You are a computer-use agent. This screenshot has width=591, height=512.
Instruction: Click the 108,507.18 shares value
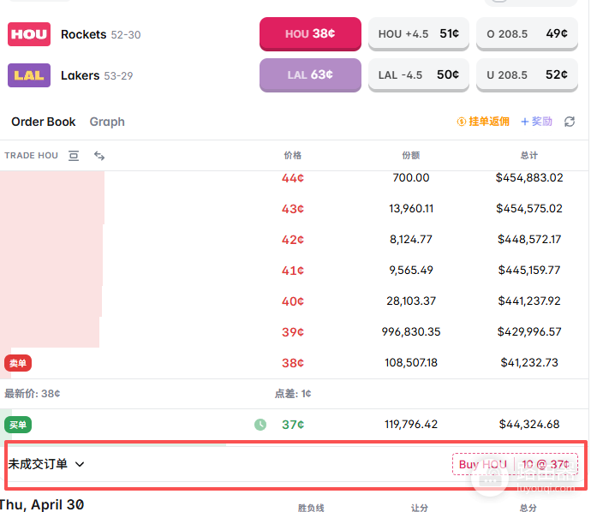[411, 363]
